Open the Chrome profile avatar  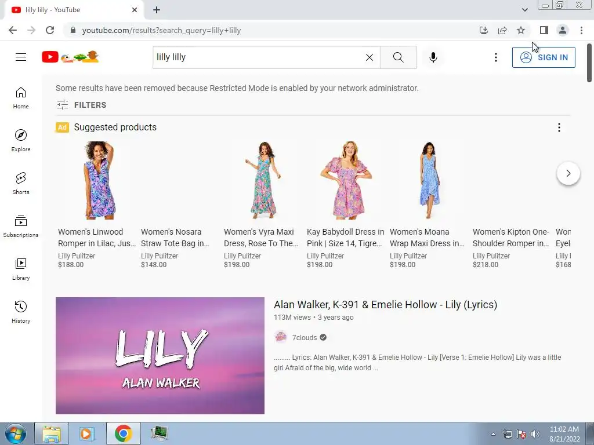(x=563, y=30)
